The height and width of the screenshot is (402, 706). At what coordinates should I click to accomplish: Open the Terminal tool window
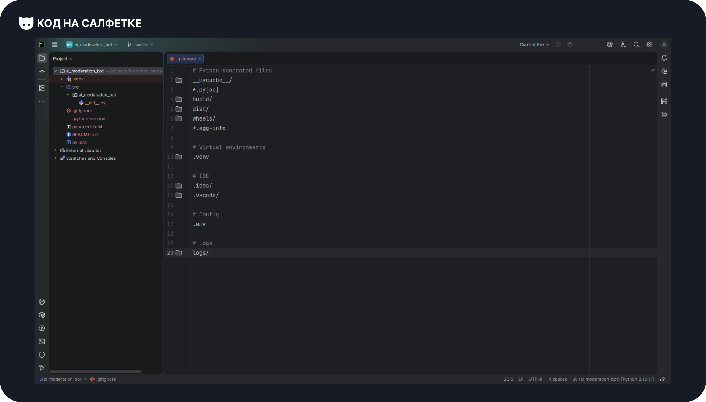(42, 342)
